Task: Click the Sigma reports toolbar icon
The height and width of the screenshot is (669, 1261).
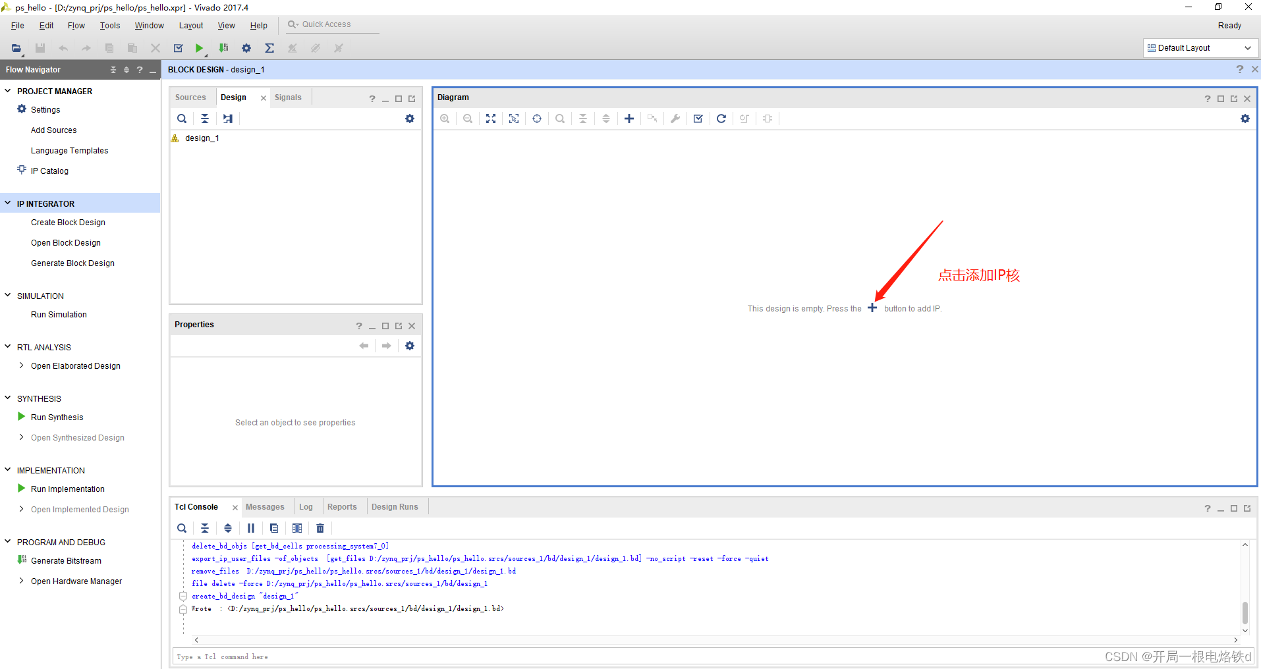Action: tap(269, 48)
